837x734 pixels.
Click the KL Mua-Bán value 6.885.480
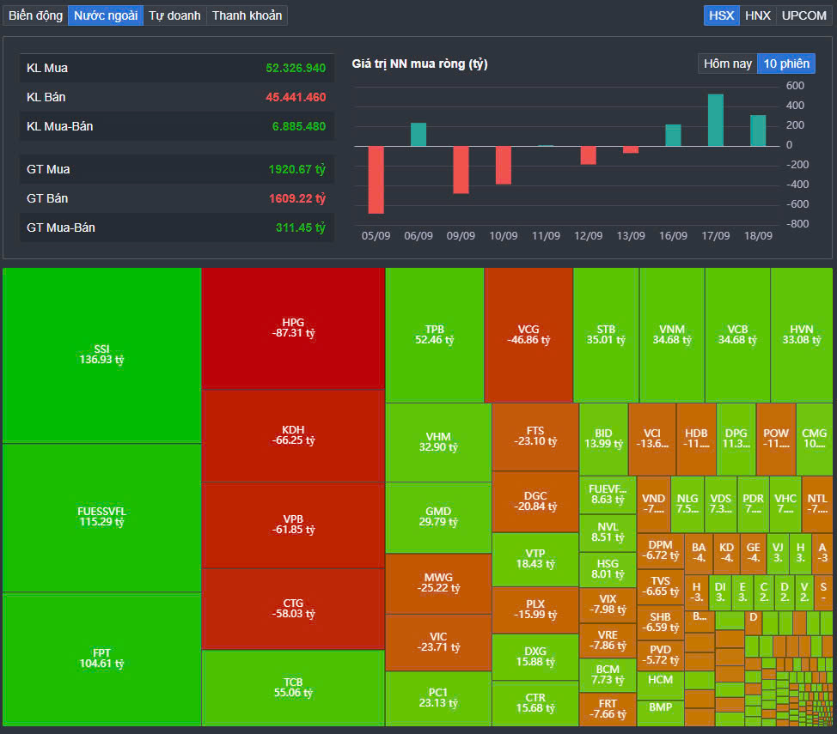[x=299, y=126]
